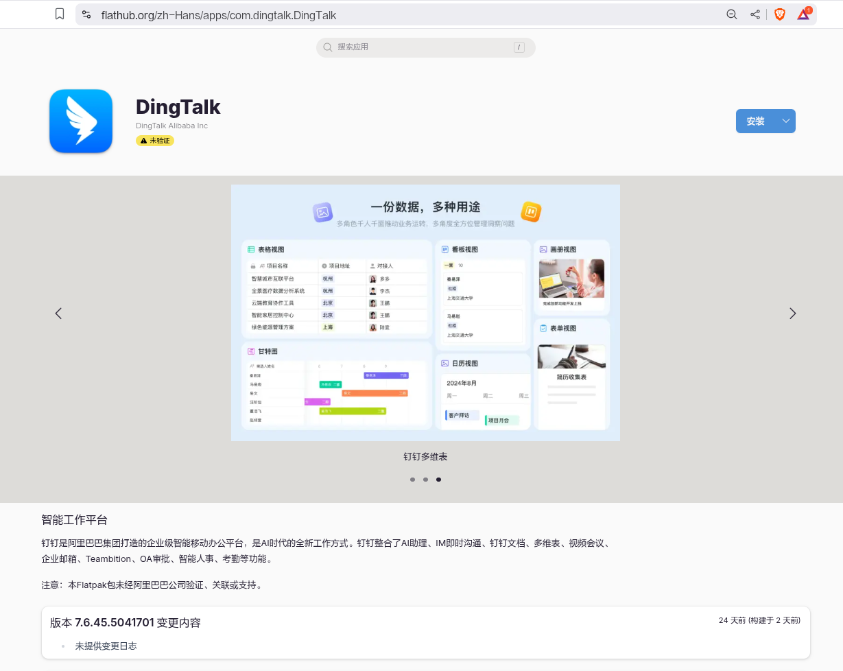Show previous screenshot with left arrow
This screenshot has height=671, width=843.
coord(58,314)
